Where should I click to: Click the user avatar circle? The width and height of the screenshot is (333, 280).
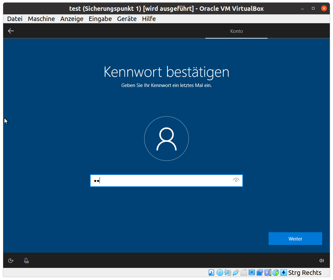coord(166,139)
